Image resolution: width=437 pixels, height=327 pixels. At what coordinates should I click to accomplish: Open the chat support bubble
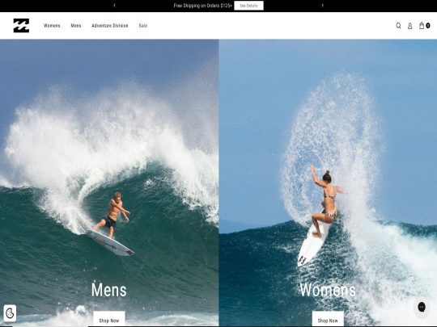(422, 307)
